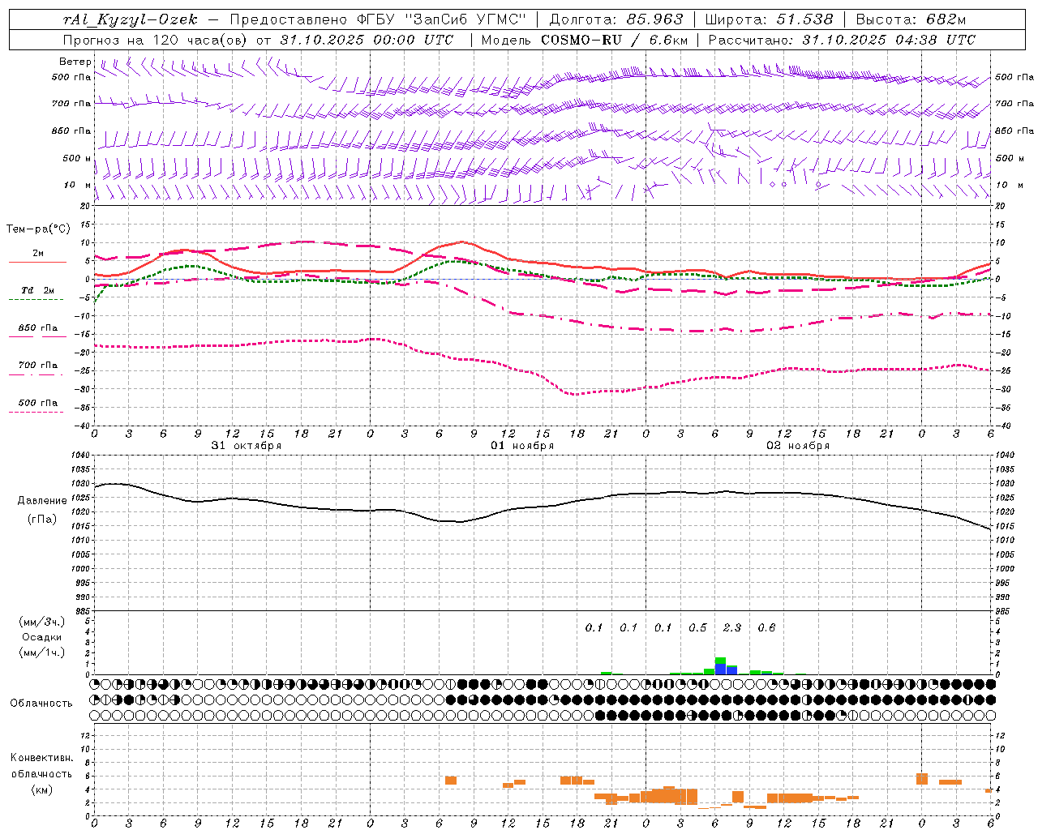
Task: Click the Конвективн. convective cloud label
Action: [42, 758]
